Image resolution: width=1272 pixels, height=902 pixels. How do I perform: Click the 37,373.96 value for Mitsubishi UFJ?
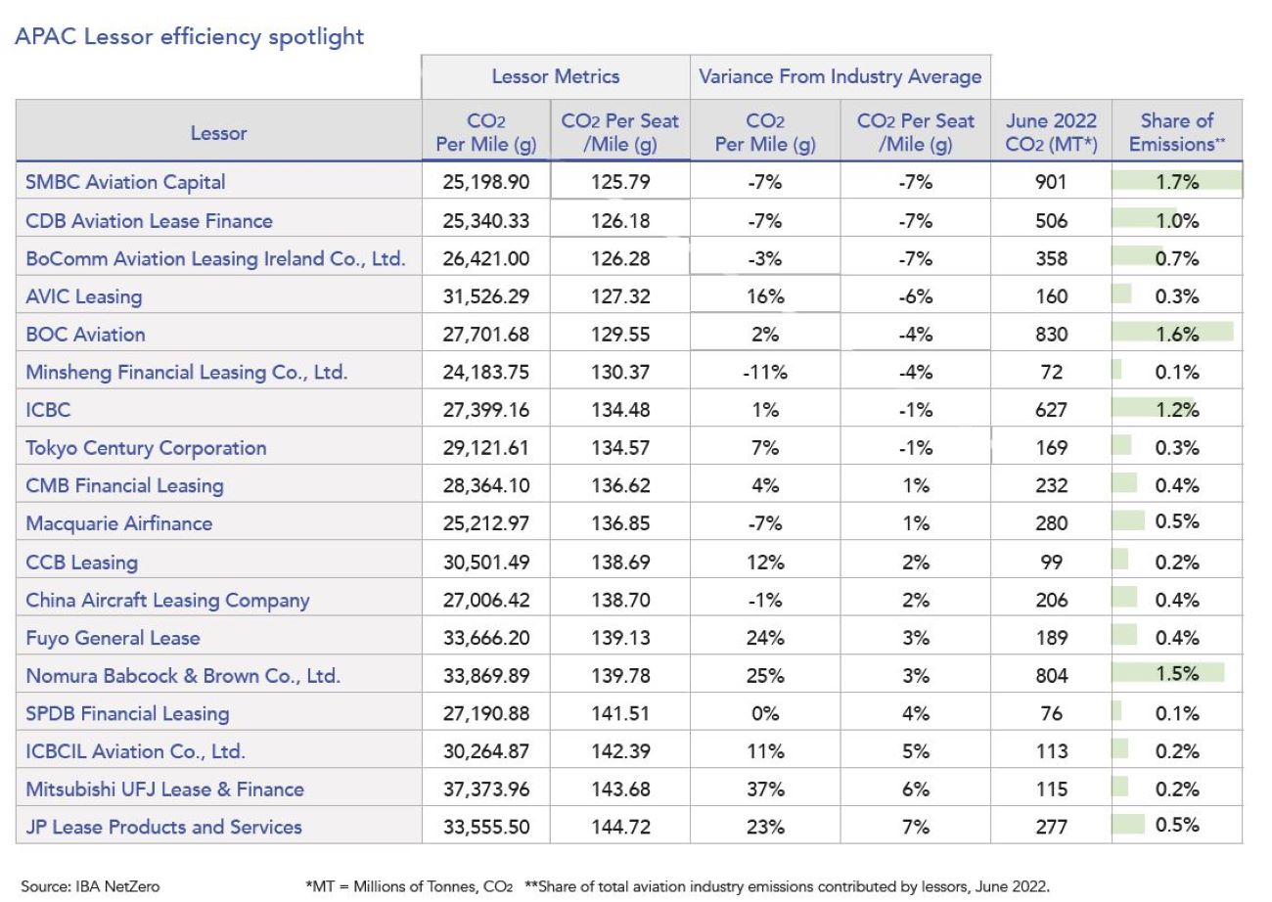[x=485, y=789]
